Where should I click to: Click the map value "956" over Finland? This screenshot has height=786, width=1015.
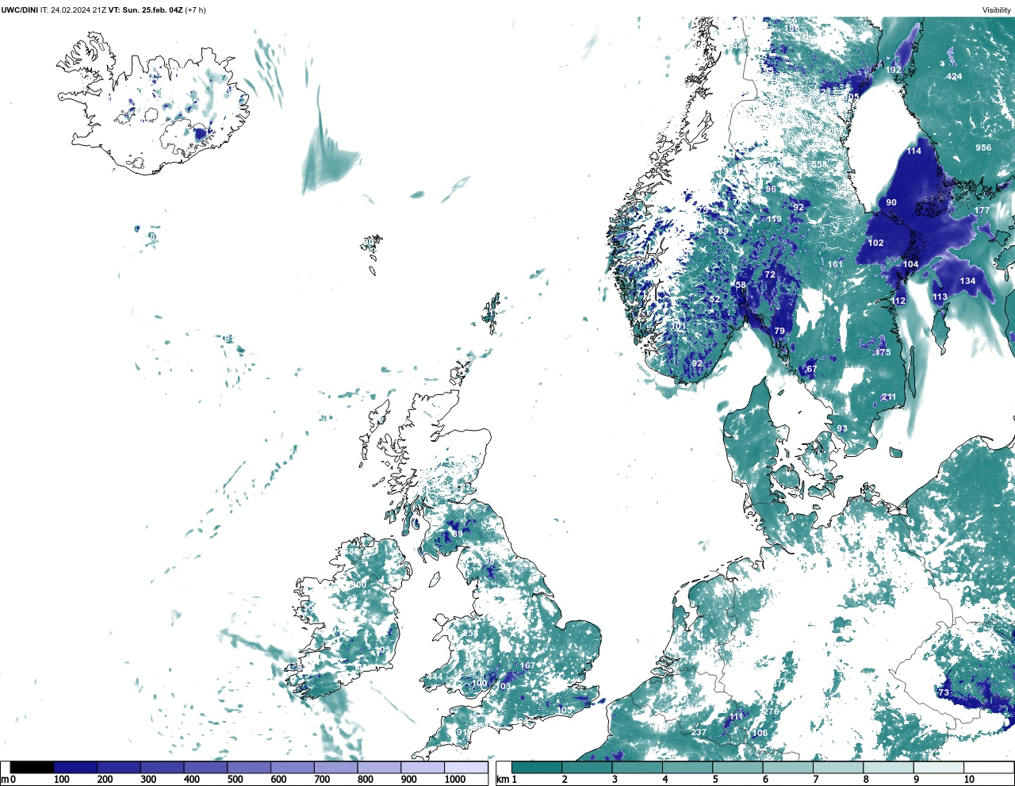(983, 148)
